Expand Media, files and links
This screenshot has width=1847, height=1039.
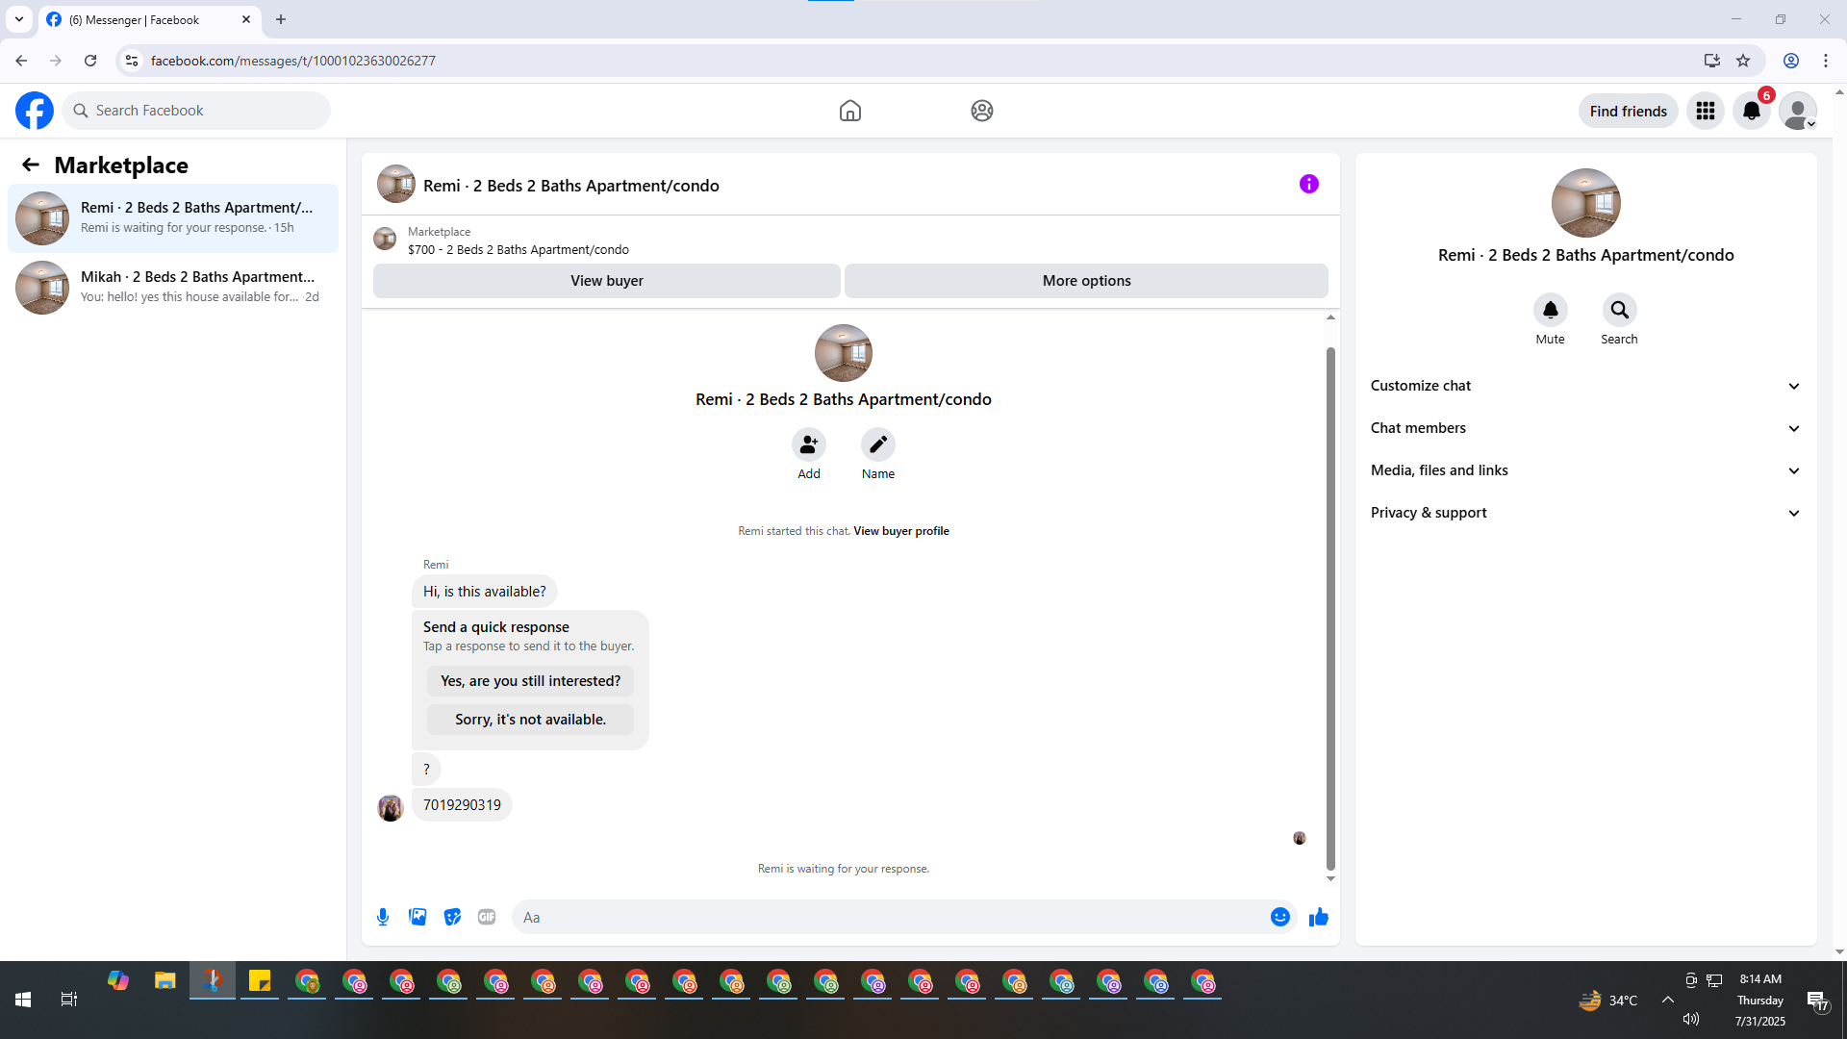[1585, 470]
